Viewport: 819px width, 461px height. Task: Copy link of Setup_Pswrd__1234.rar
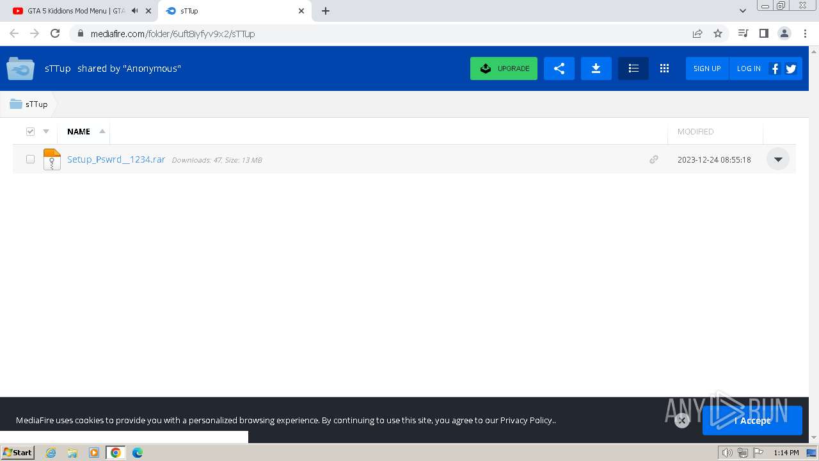[x=653, y=159]
